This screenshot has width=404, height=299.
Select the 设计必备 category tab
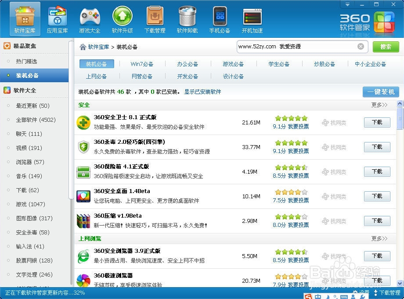pos(233,77)
